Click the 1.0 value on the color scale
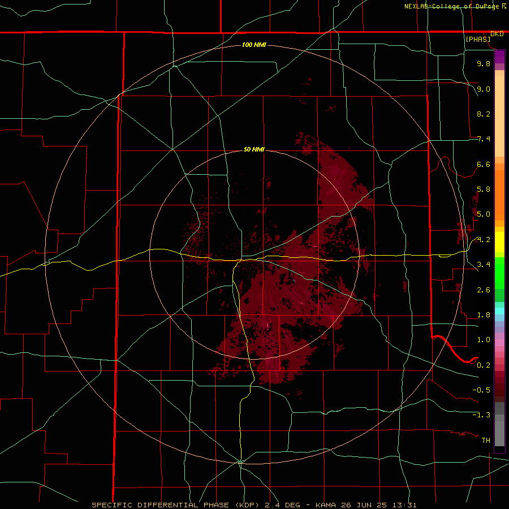This screenshot has width=509, height=509. click(x=484, y=340)
